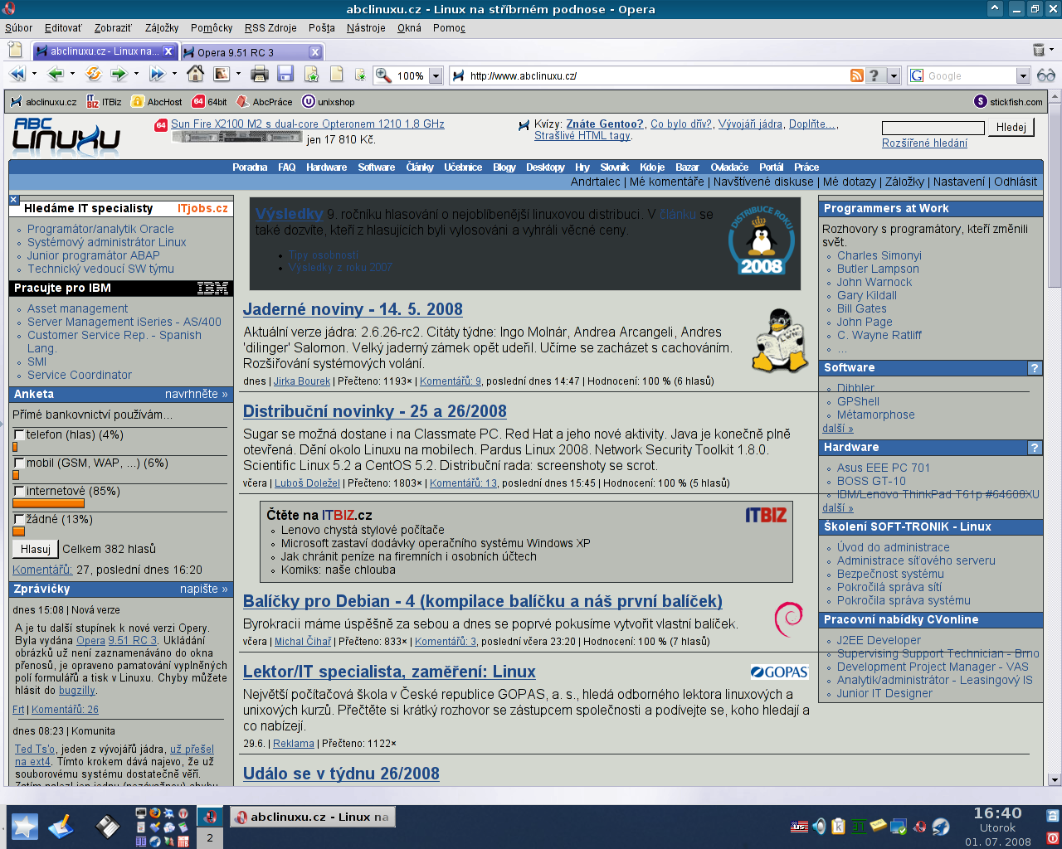The height and width of the screenshot is (849, 1062).
Task: Print the page with the printer icon
Action: 260,75
